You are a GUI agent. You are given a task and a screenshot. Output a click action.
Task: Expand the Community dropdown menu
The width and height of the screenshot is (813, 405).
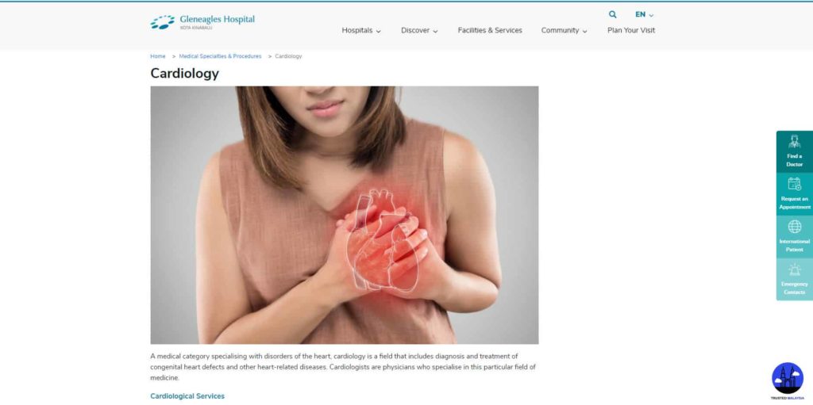tap(564, 31)
